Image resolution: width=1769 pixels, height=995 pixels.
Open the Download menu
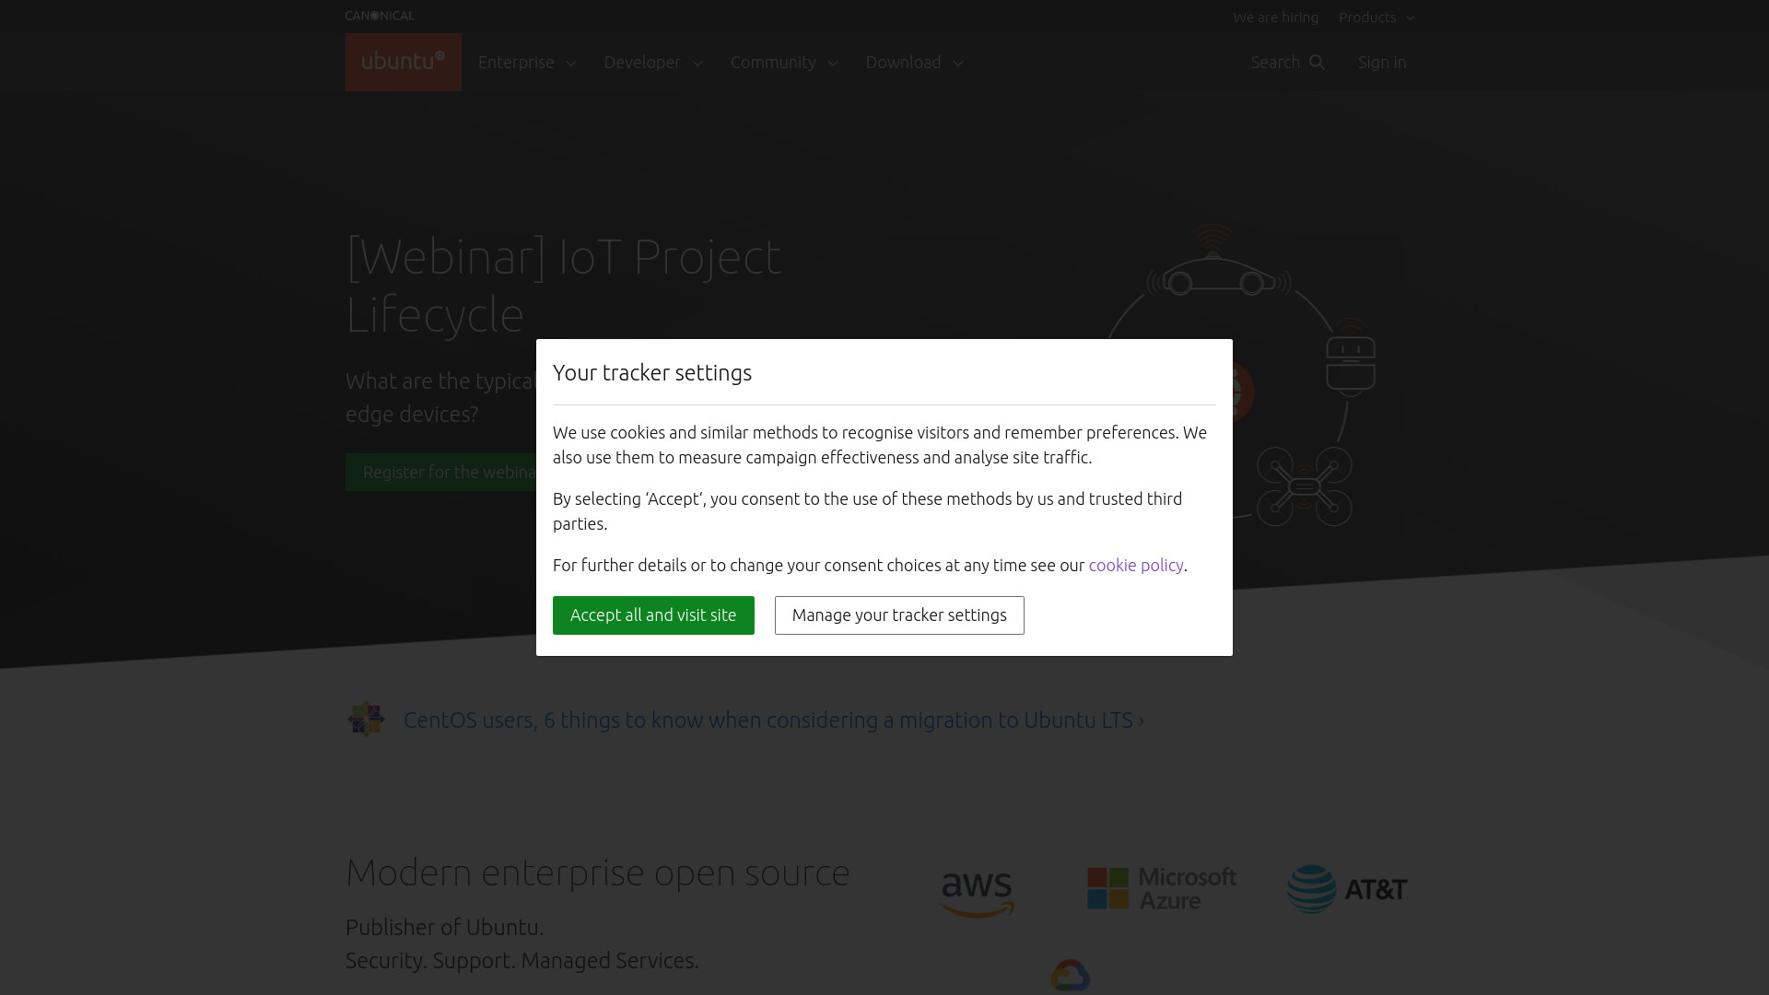tap(914, 62)
